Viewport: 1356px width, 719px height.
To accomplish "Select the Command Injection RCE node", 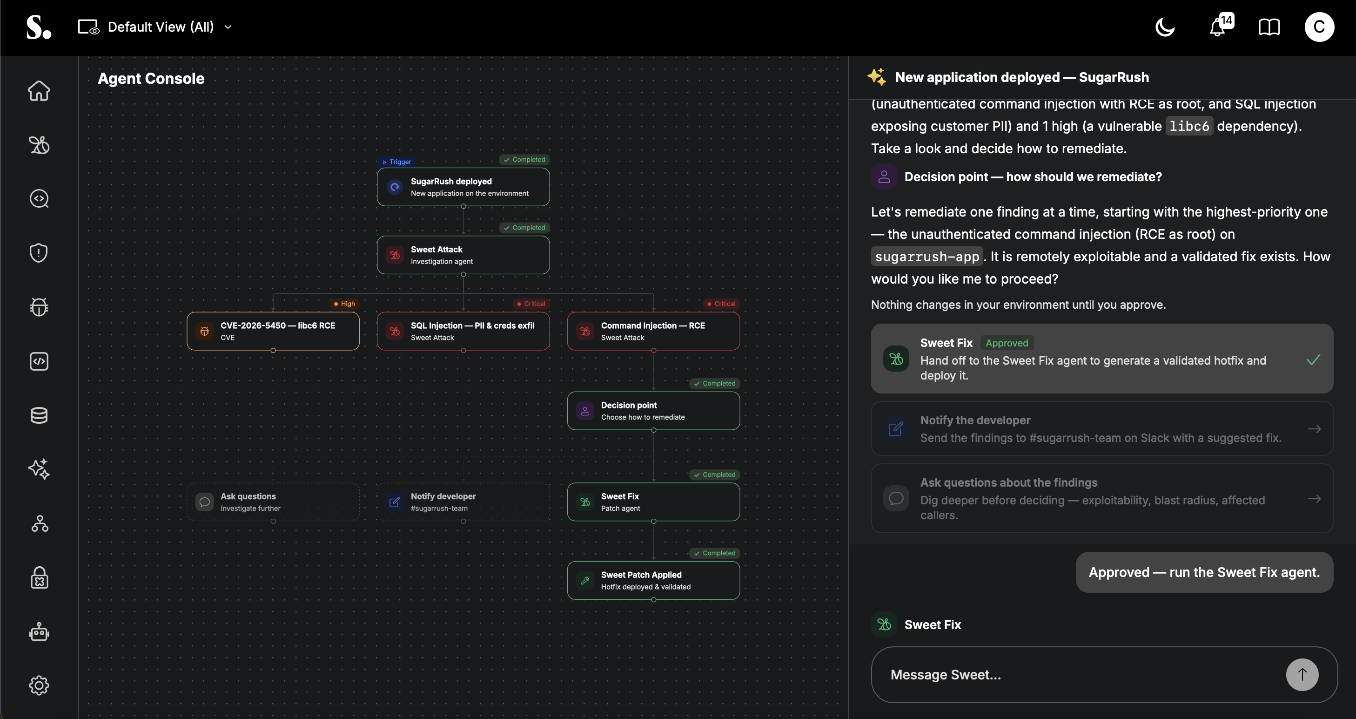I will pyautogui.click(x=653, y=331).
